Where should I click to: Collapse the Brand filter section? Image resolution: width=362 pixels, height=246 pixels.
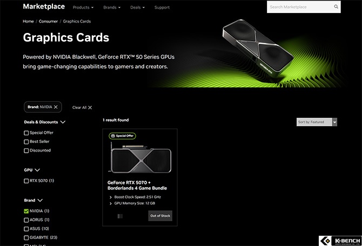[40, 200]
